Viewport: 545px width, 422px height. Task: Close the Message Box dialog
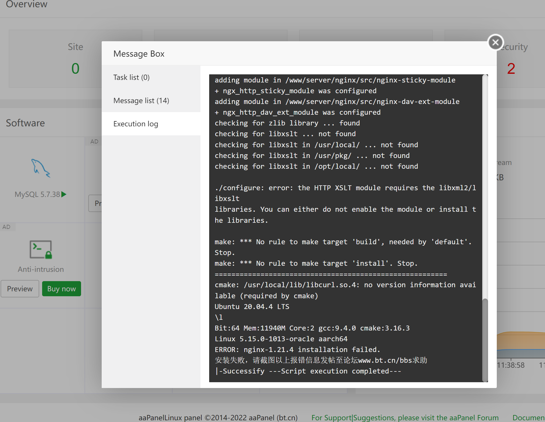(495, 42)
